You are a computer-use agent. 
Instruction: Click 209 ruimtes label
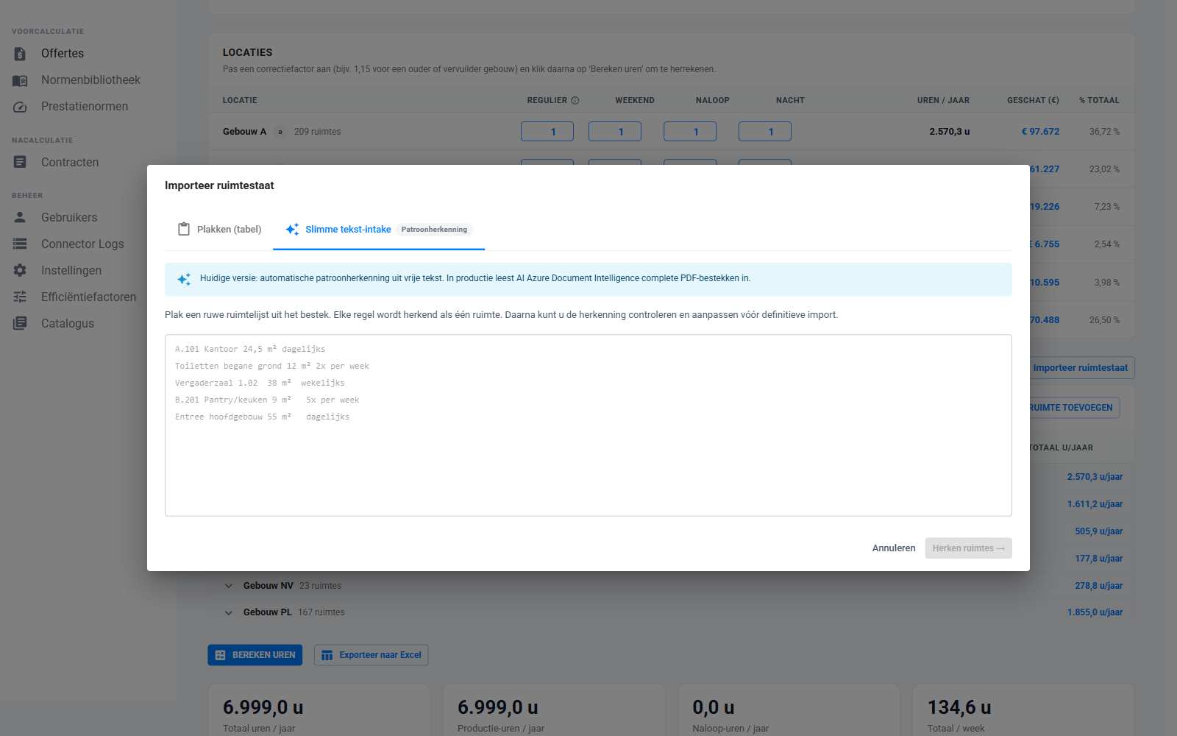pyautogui.click(x=317, y=132)
